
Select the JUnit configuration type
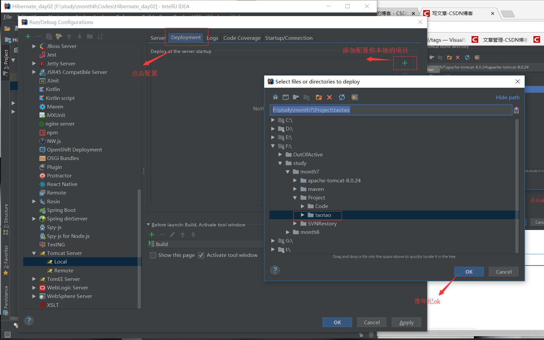pos(53,81)
